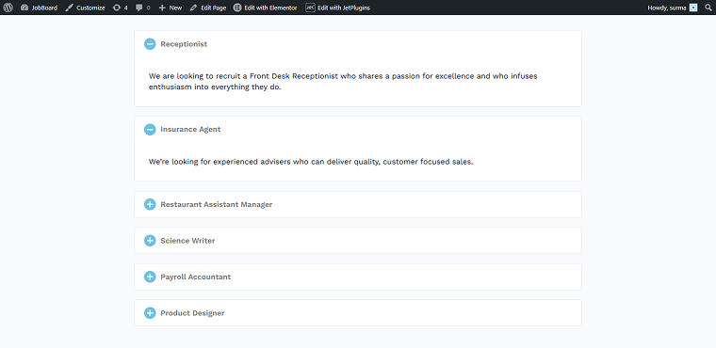716x348 pixels.
Task: Expand the Science Writer plus icon
Action: (150, 241)
